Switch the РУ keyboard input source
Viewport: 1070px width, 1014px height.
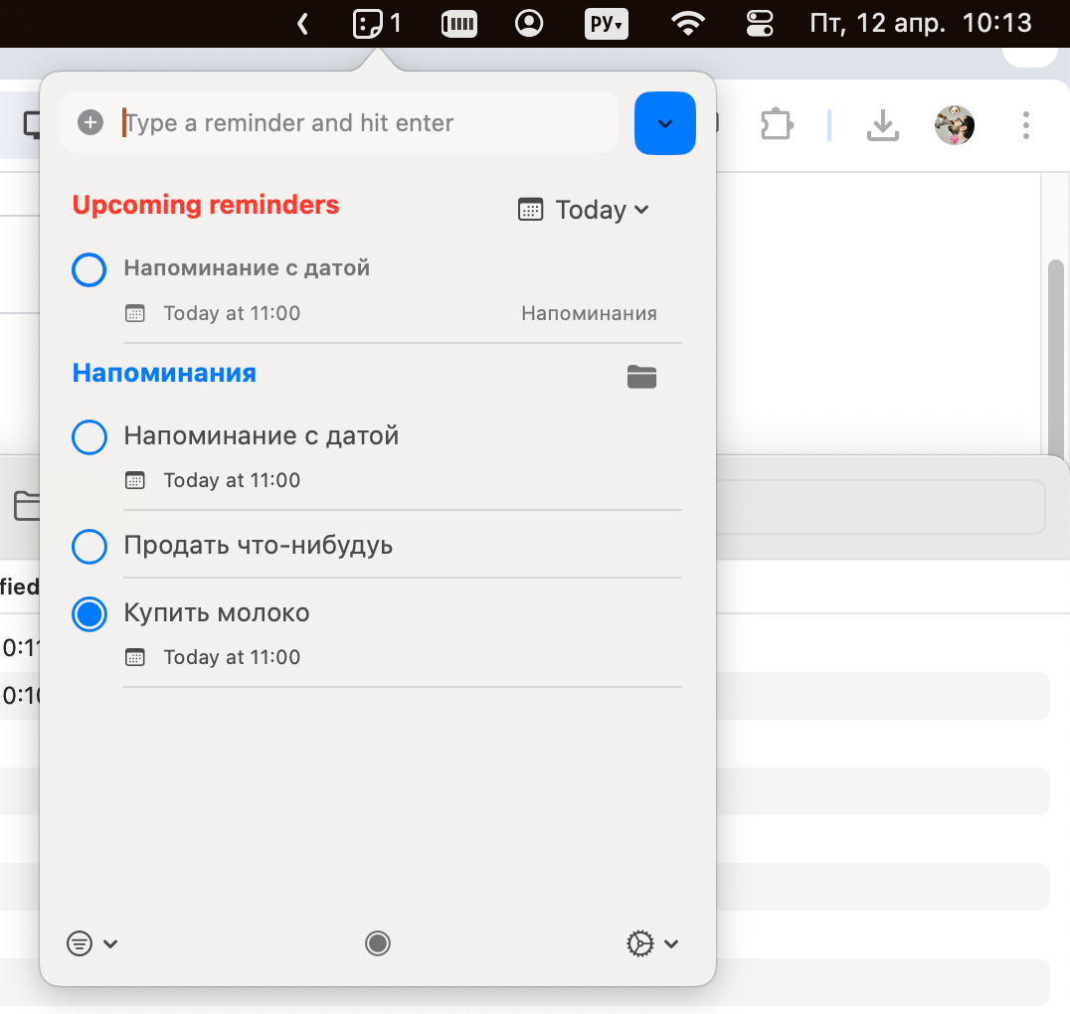(x=606, y=24)
